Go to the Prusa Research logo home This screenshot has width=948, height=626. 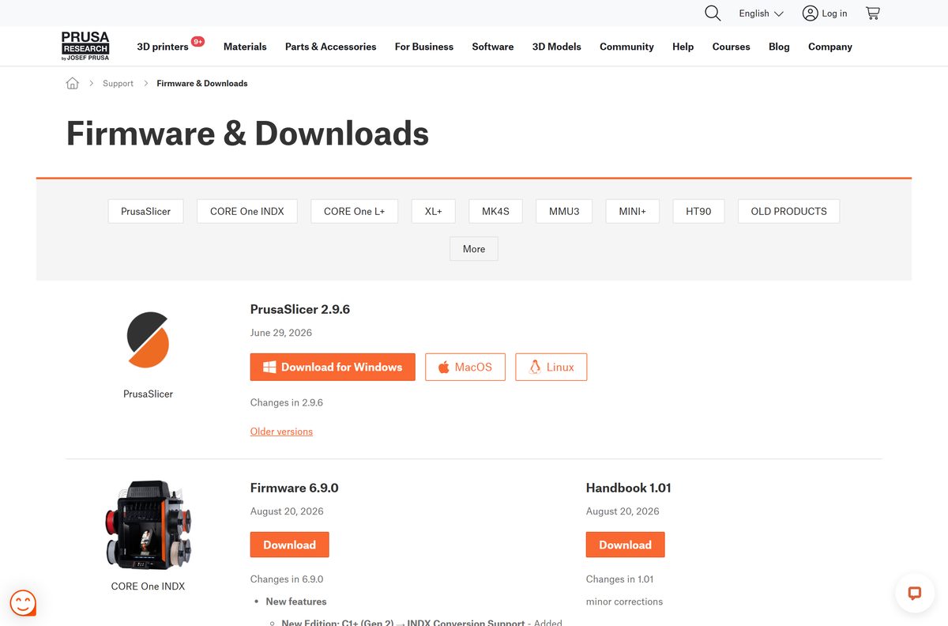point(85,47)
